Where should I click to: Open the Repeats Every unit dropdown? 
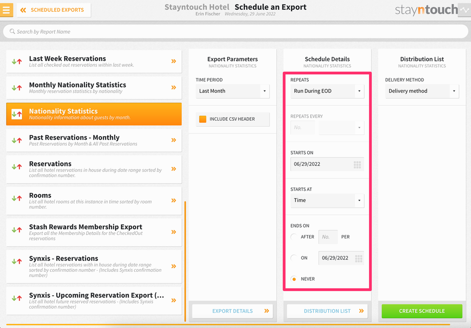tap(341, 127)
